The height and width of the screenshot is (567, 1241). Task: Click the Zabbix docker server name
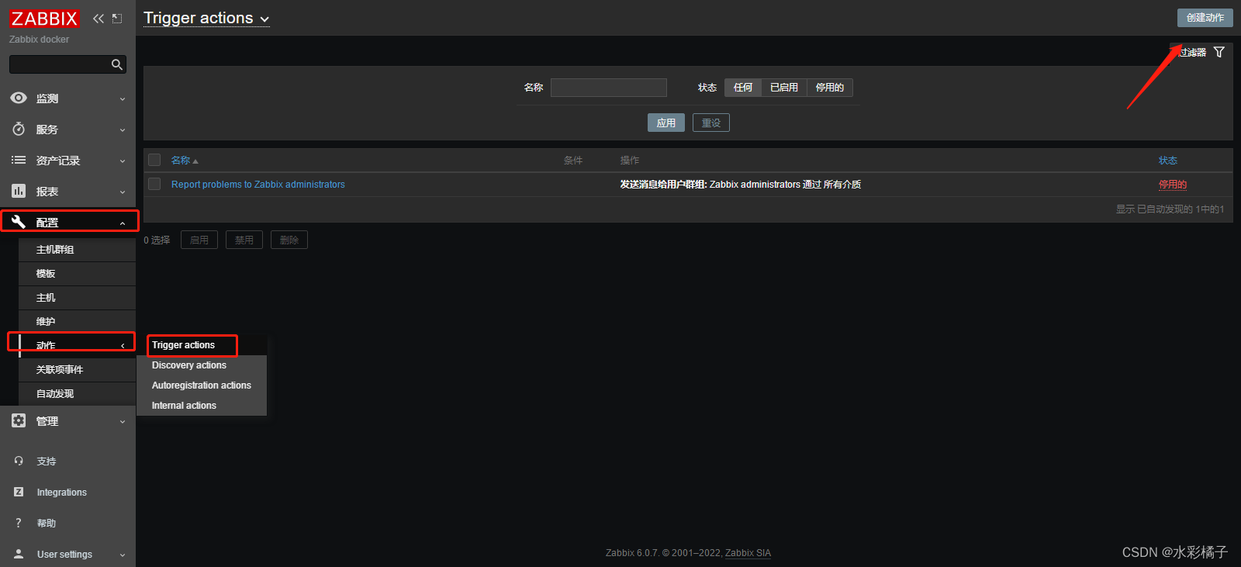[39, 40]
